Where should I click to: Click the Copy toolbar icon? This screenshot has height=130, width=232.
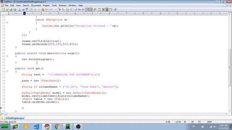coord(39,10)
